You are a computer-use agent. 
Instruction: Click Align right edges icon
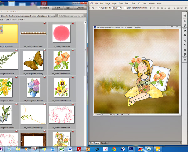tap(169, 8)
